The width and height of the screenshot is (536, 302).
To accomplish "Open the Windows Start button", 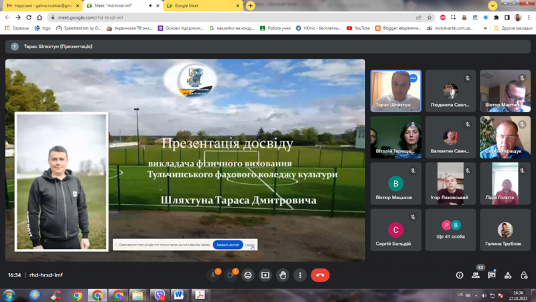I will (x=9, y=295).
